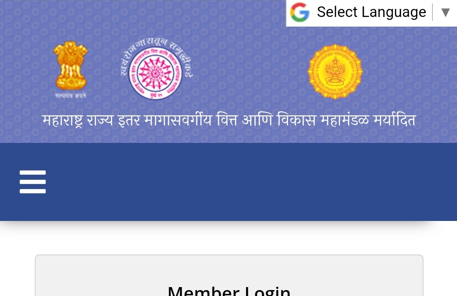Click the Member Login heading
The image size is (457, 296).
point(229,291)
